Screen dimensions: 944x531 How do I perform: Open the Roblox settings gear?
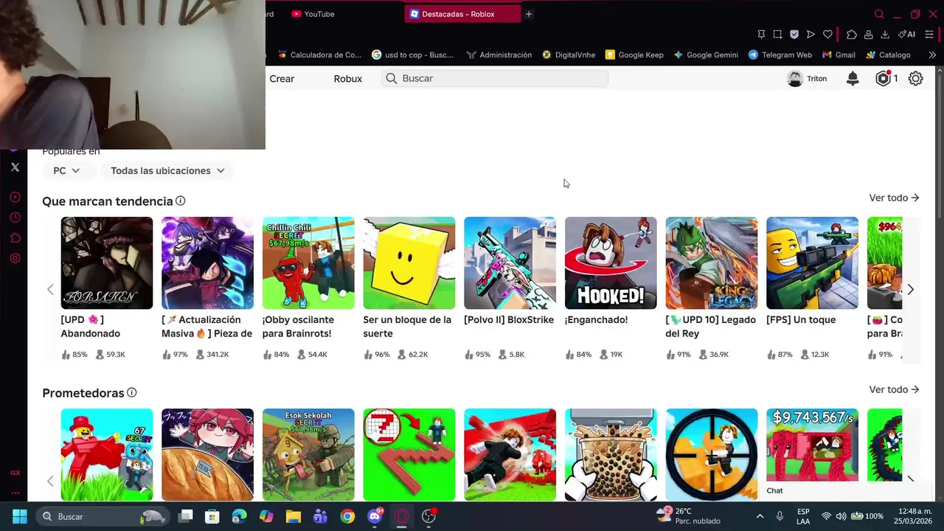(915, 79)
